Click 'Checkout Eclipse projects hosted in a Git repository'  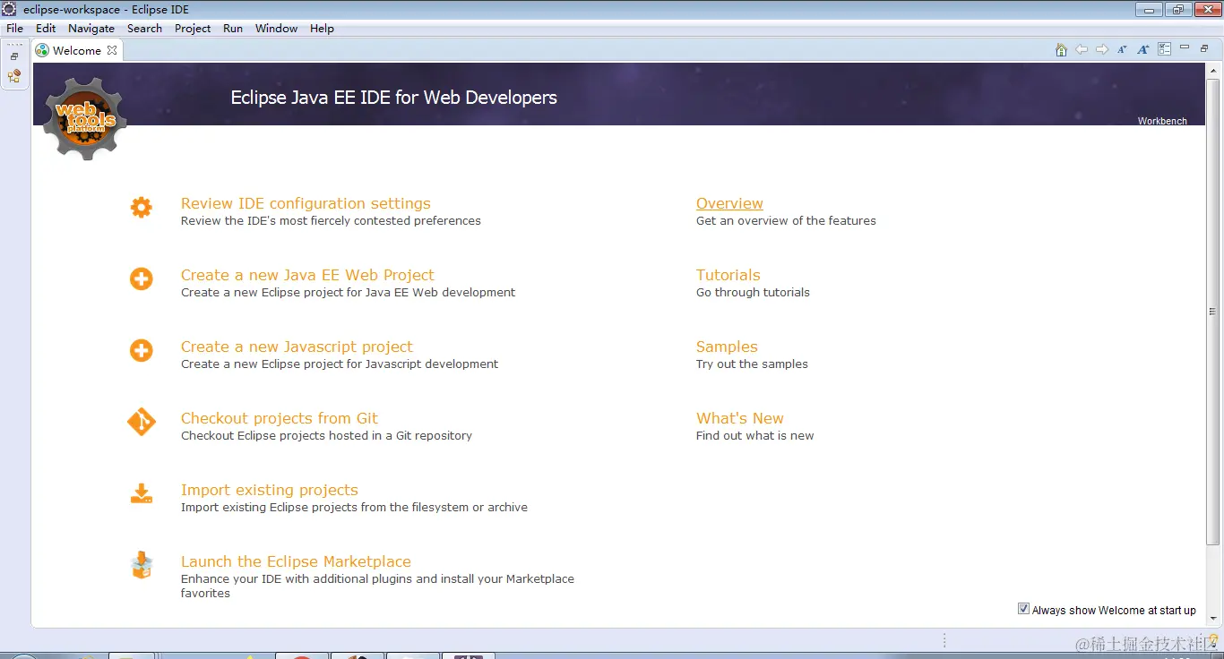point(326,435)
